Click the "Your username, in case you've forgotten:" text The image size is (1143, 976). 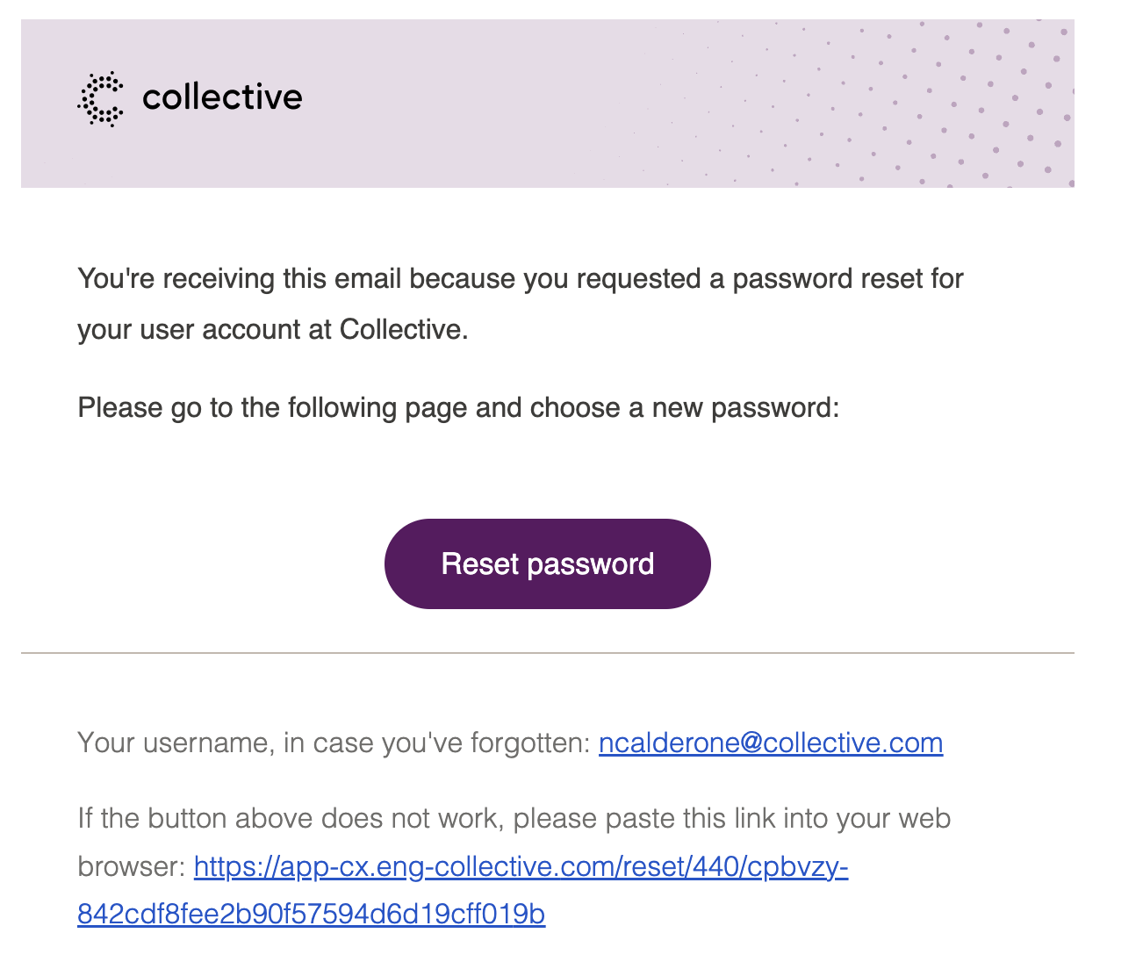(334, 743)
